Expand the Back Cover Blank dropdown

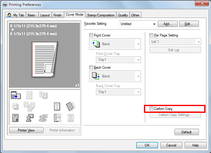coord(115,76)
